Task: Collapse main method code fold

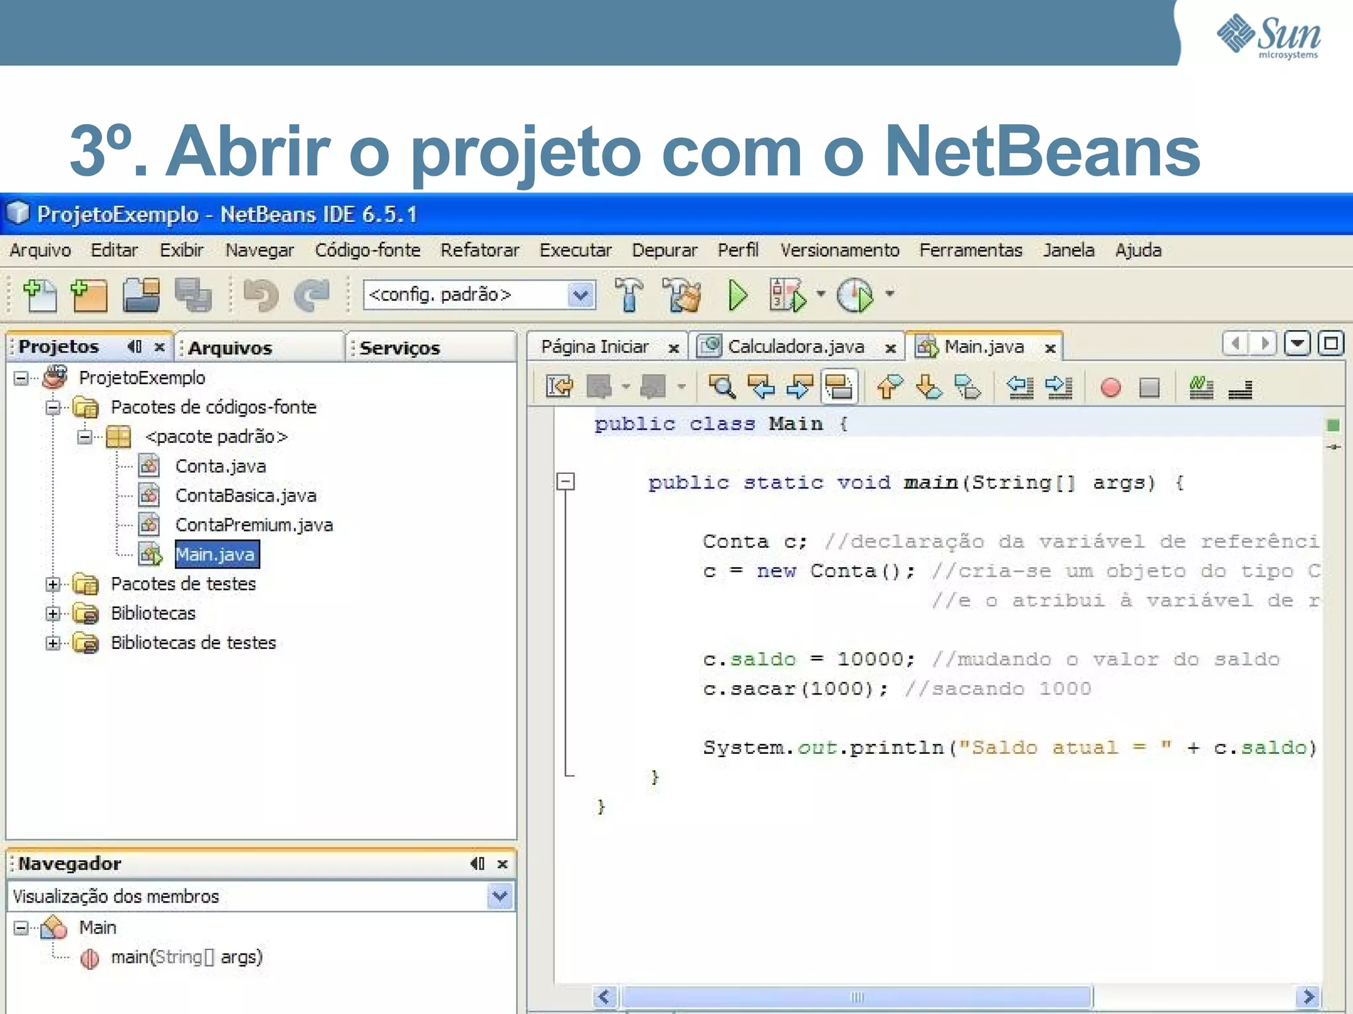Action: coord(566,482)
